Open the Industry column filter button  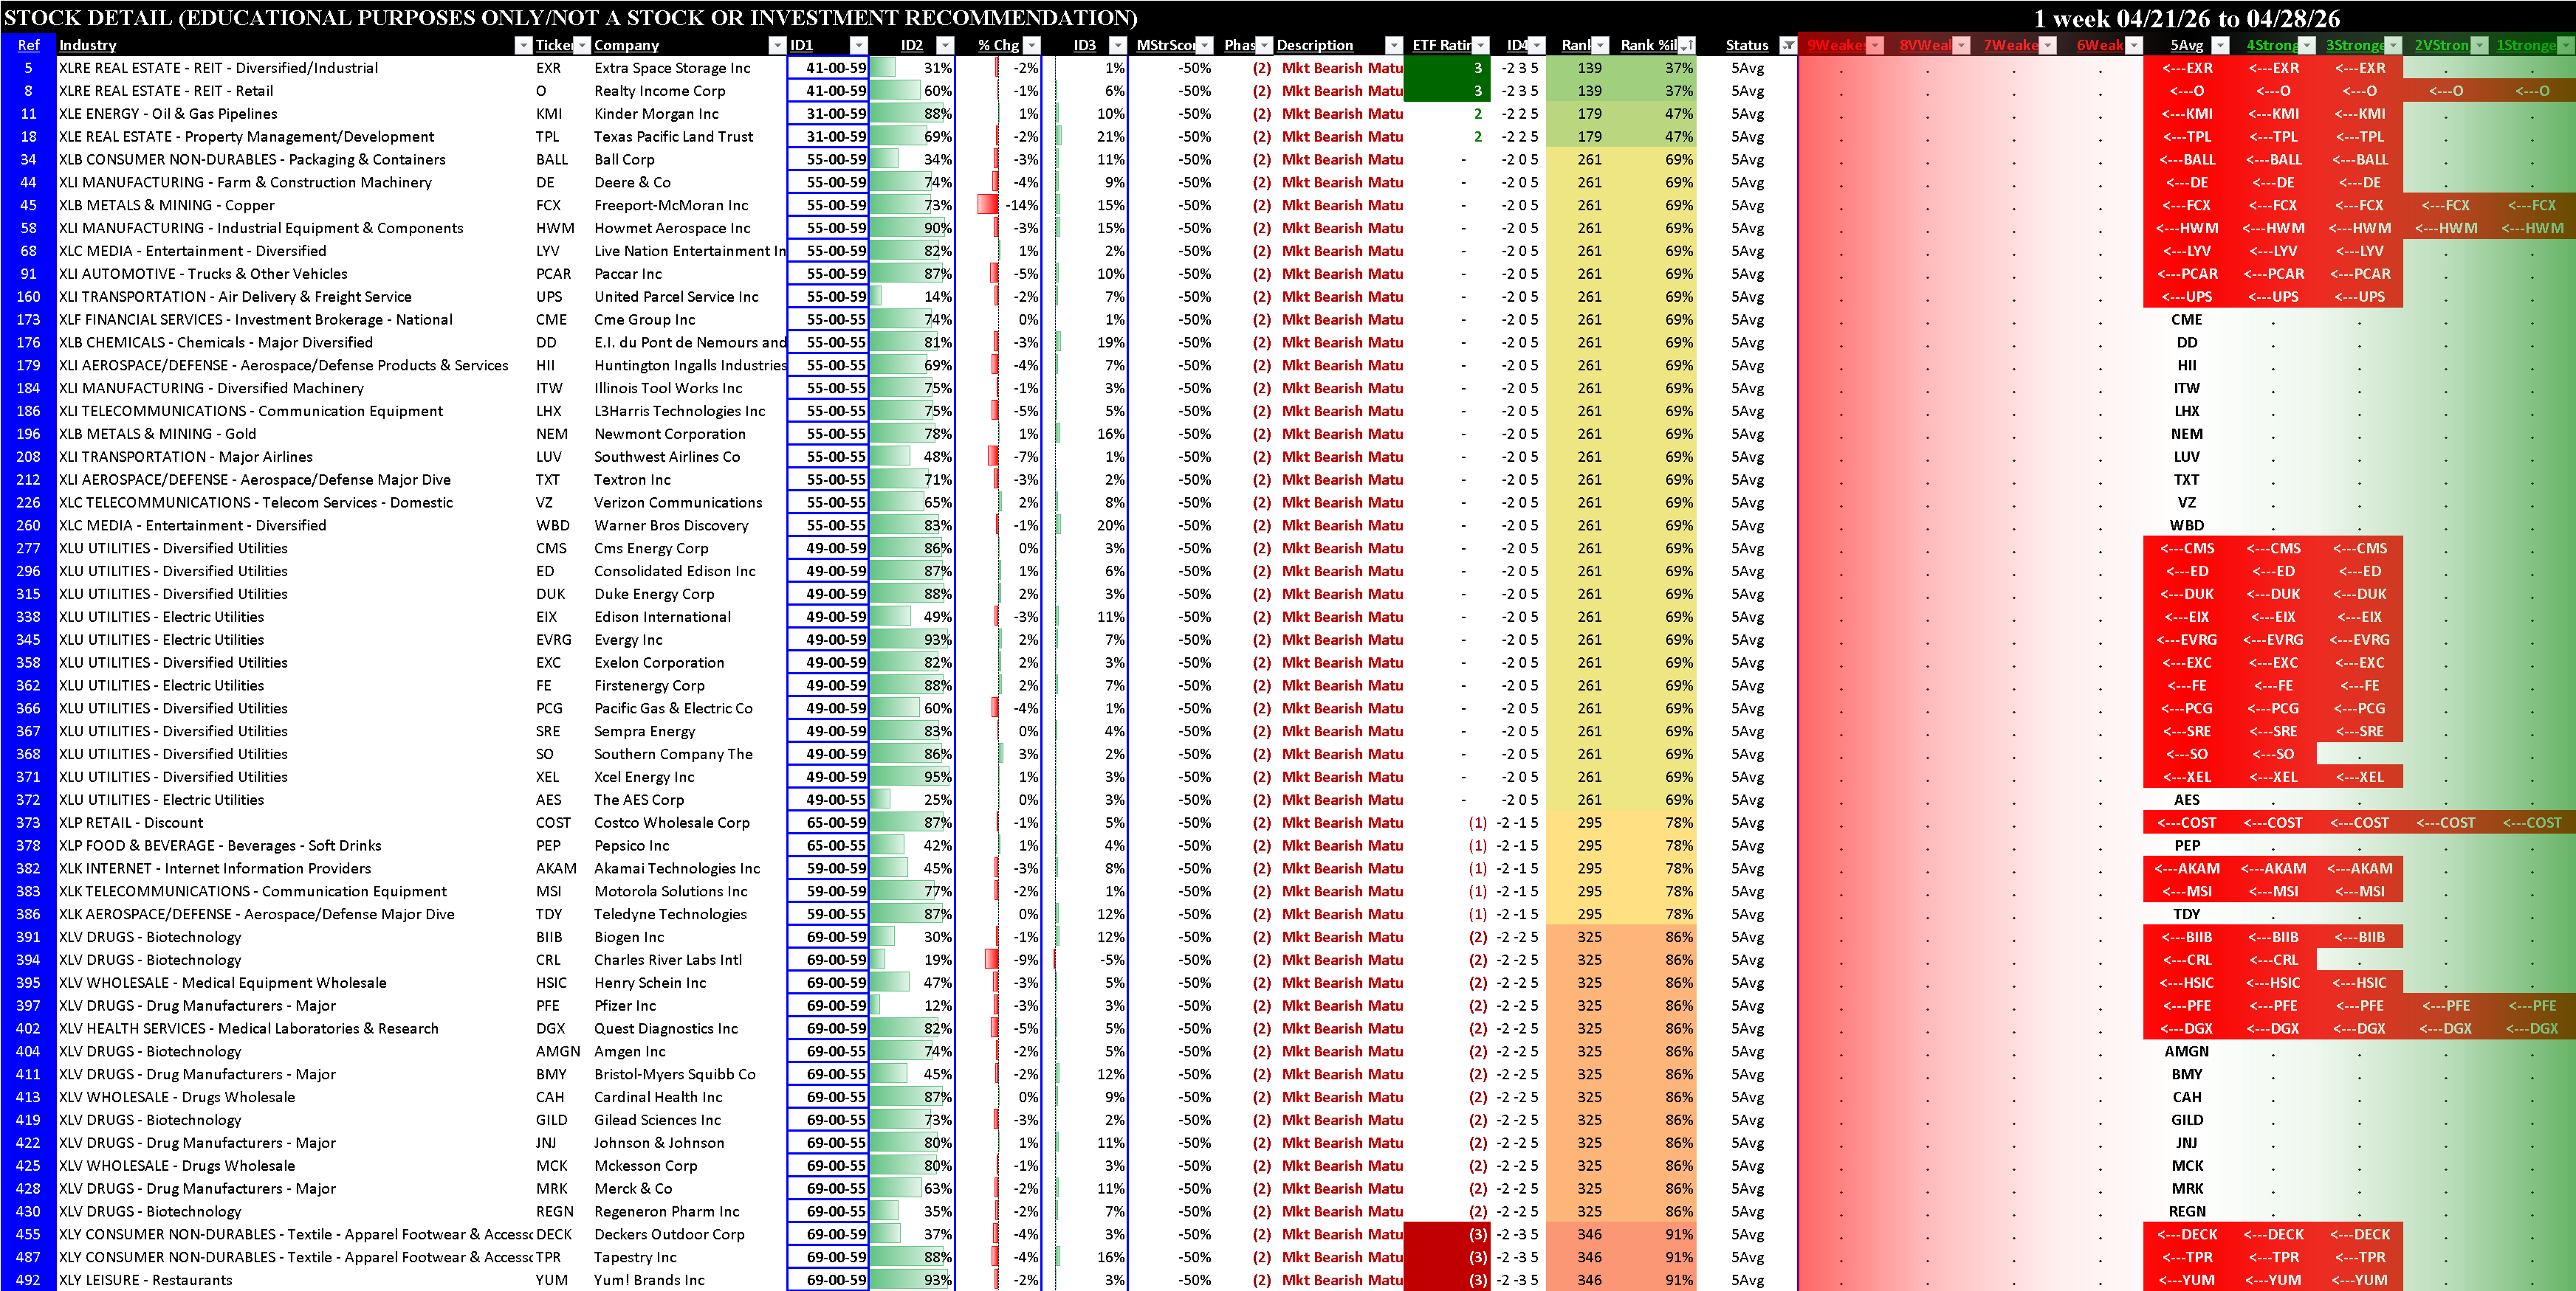[x=523, y=45]
